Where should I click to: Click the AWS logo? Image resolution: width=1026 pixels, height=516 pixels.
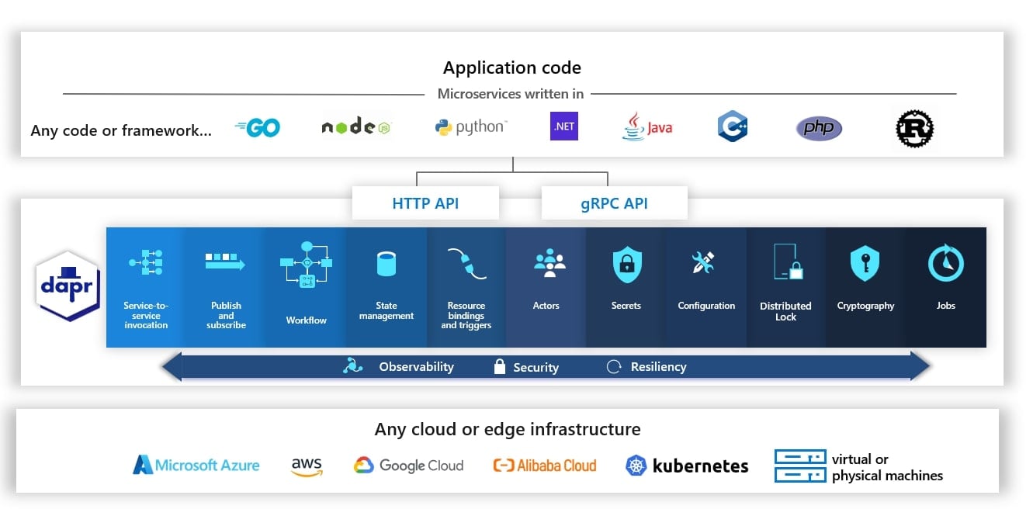307,466
